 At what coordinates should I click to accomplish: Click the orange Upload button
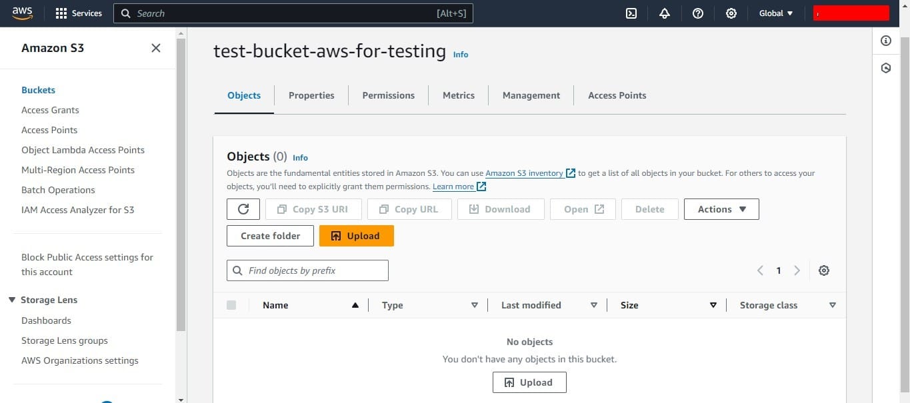click(x=357, y=236)
